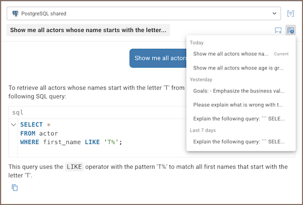Open 'Show me all actors whose age' chat
This screenshot has width=303, height=205.
point(238,68)
